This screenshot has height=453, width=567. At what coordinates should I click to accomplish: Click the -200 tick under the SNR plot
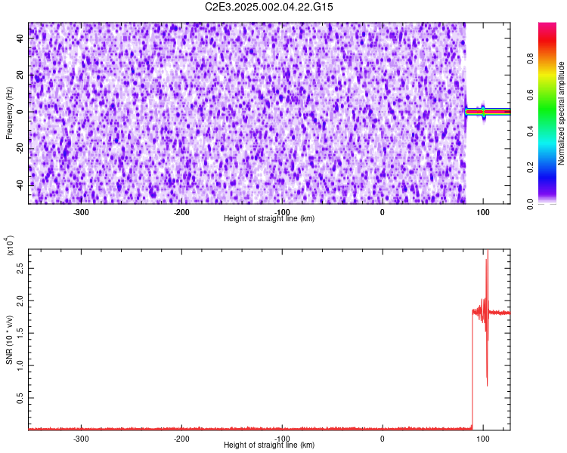(x=181, y=439)
